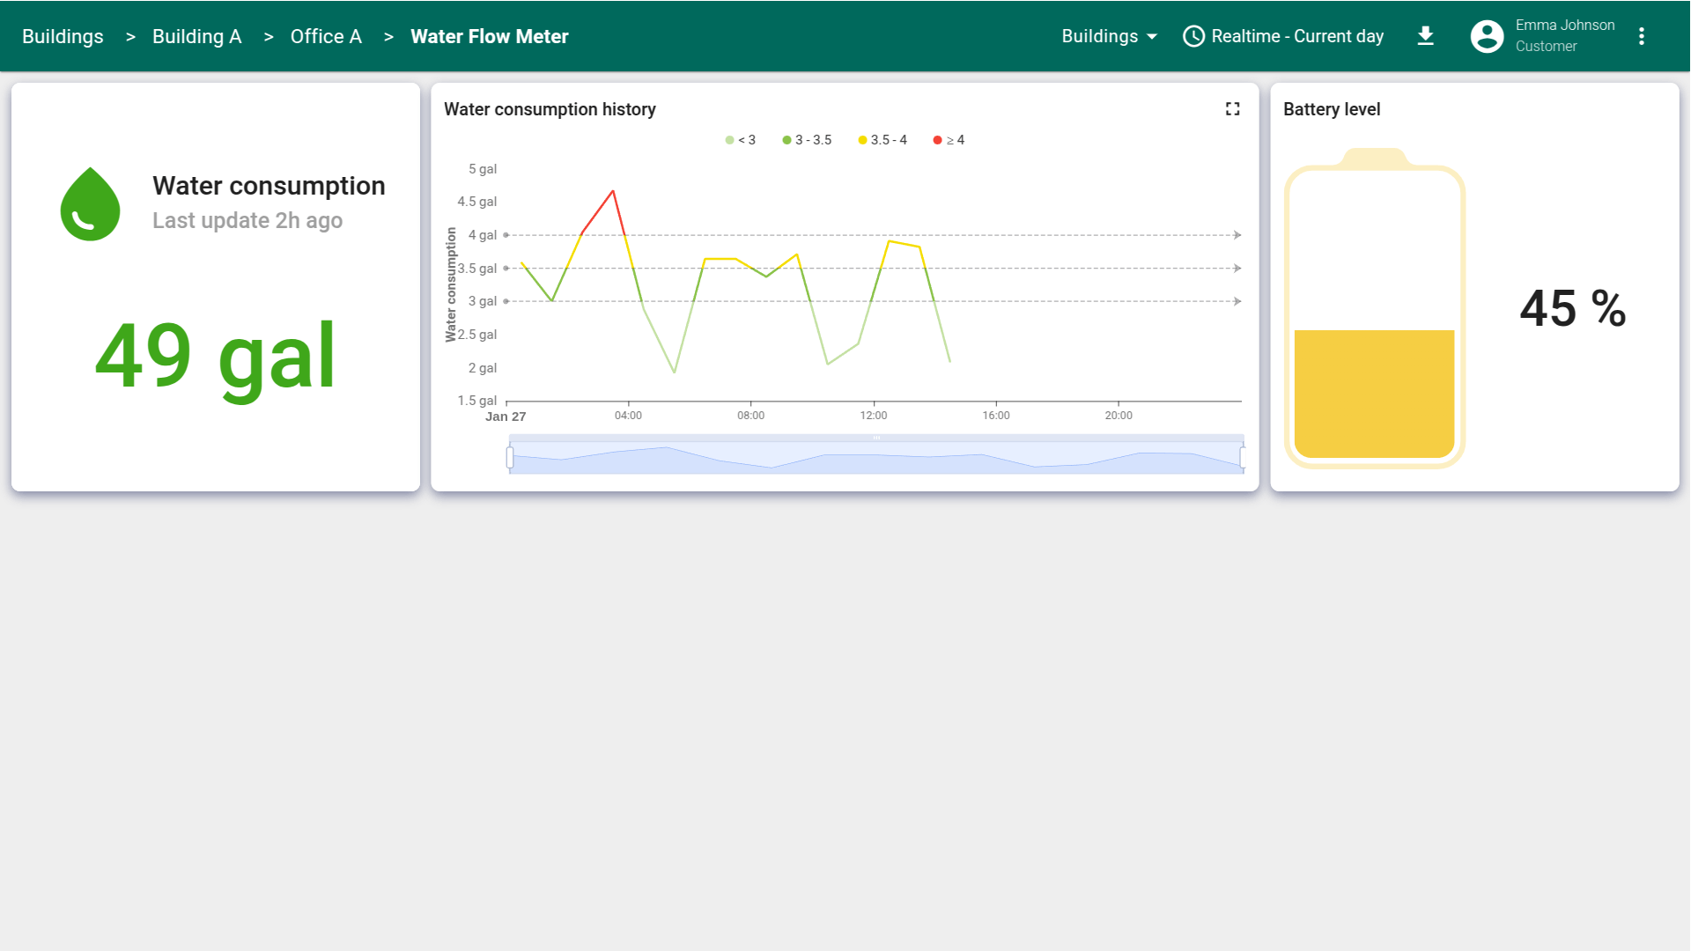Expand chart to fullscreen
This screenshot has width=1691, height=951.
click(x=1232, y=108)
